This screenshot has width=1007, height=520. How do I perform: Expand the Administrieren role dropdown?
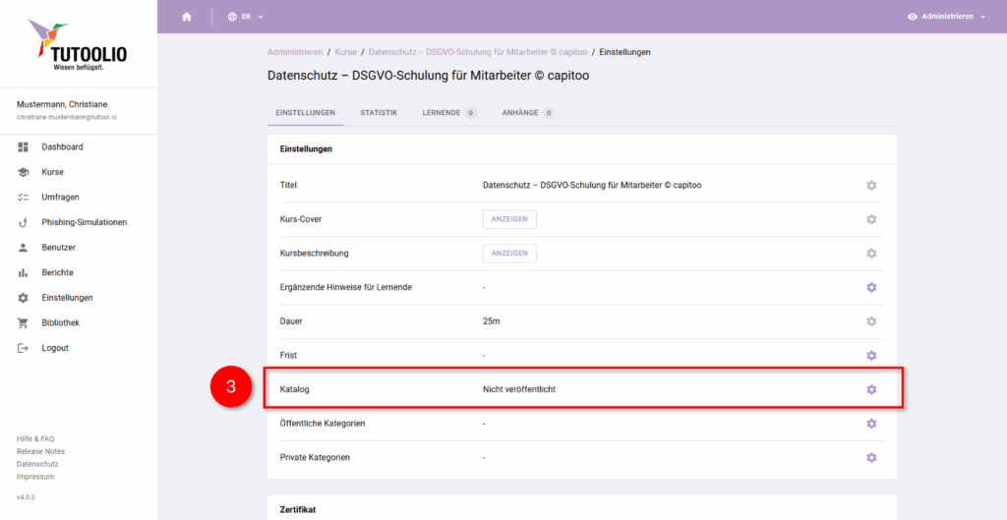[946, 17]
